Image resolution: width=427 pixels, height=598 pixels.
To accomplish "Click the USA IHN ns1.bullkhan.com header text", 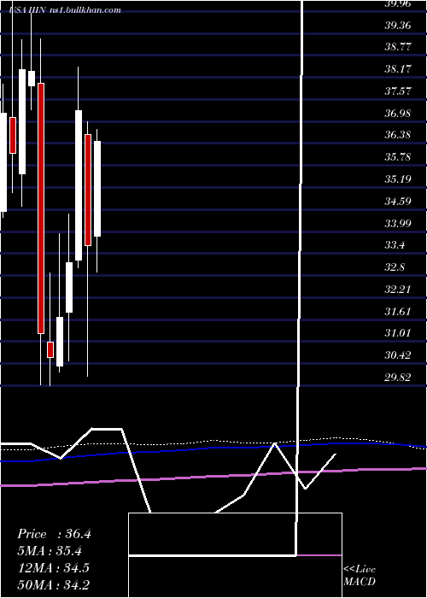I will point(67,10).
